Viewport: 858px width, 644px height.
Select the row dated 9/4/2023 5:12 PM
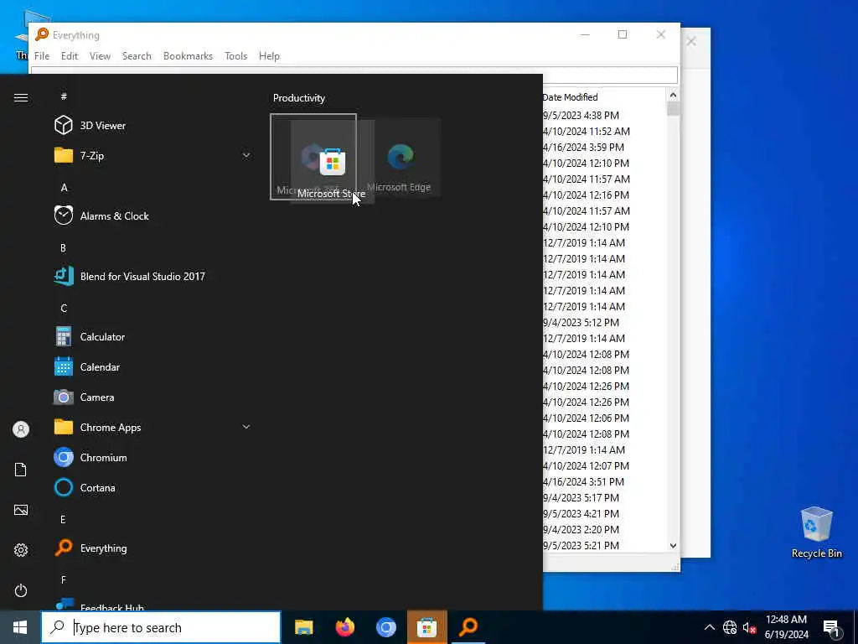[581, 323]
